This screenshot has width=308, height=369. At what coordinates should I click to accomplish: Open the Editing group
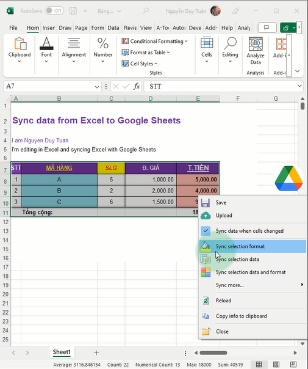point(230,50)
